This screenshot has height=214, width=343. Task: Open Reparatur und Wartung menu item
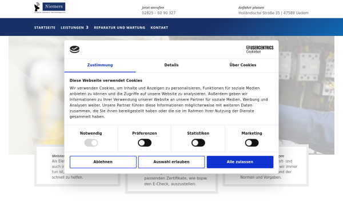119,27
